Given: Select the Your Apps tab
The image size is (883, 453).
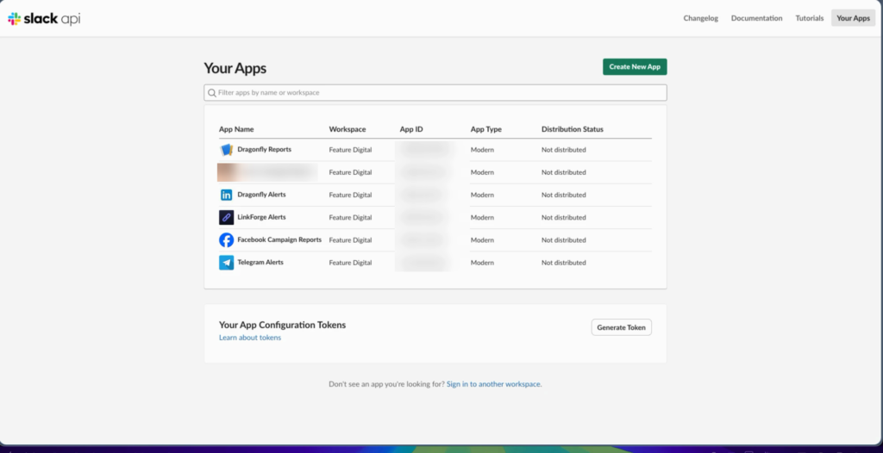Looking at the screenshot, I should (x=853, y=18).
